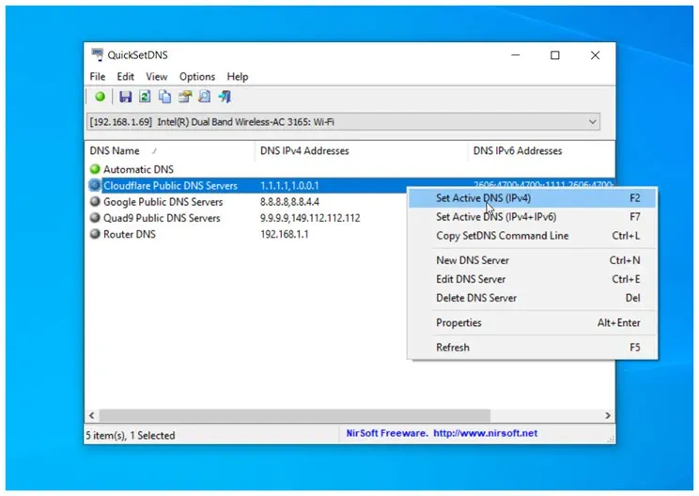Click the Save floppy disk toolbar icon
Image resolution: width=699 pixels, height=496 pixels.
pyautogui.click(x=125, y=97)
